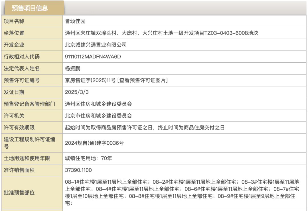
Task: Click the 批准预售部位 label cell
Action: pyautogui.click(x=32, y=192)
